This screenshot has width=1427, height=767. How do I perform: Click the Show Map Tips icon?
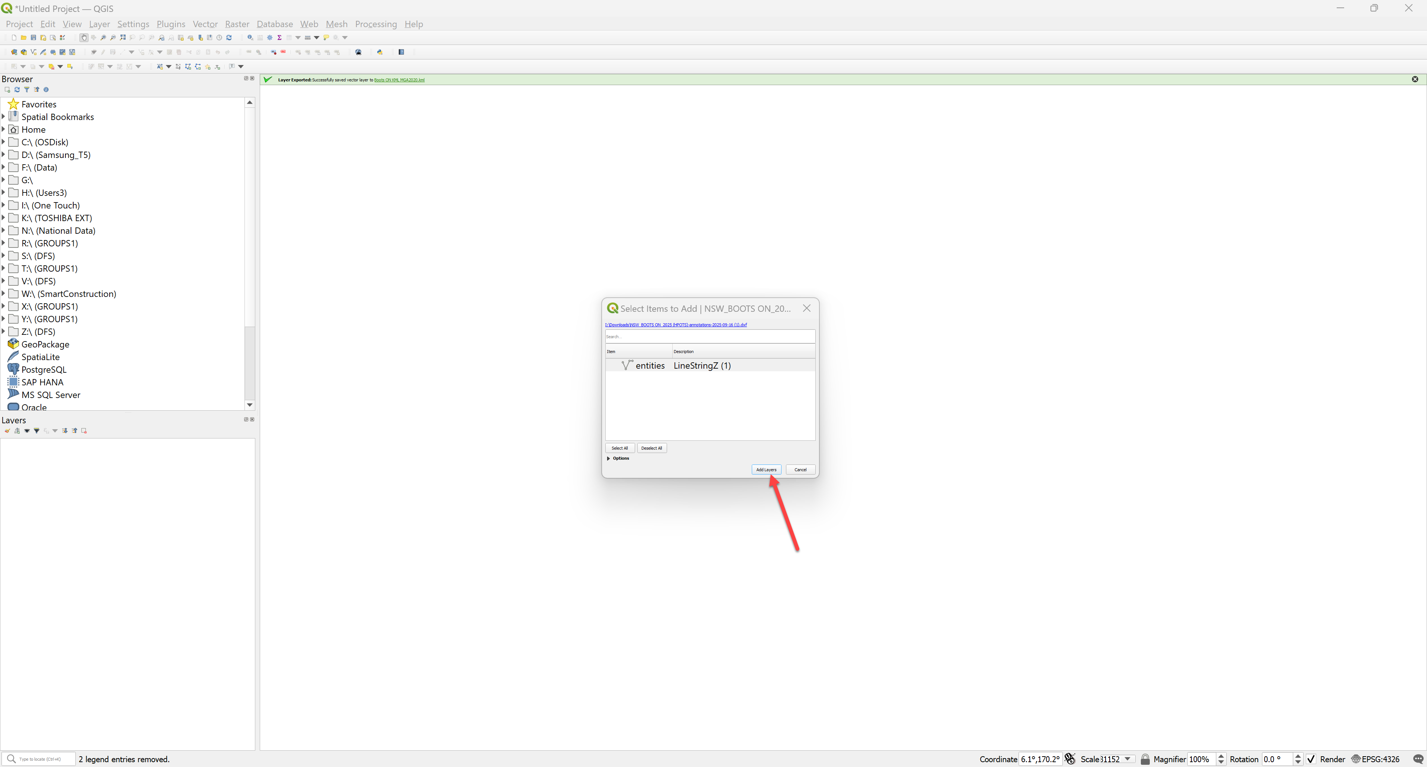click(326, 38)
